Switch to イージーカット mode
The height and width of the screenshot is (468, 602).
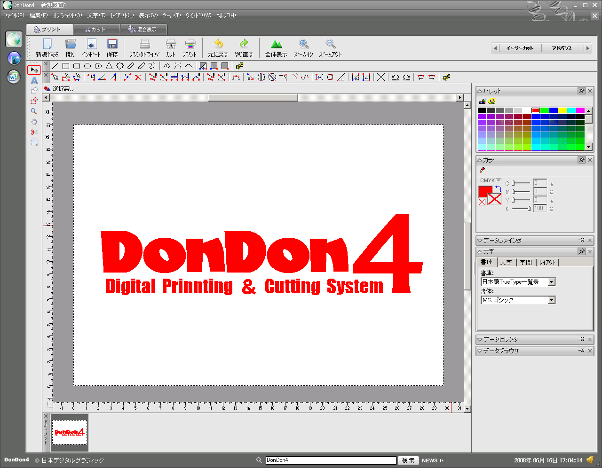click(520, 48)
